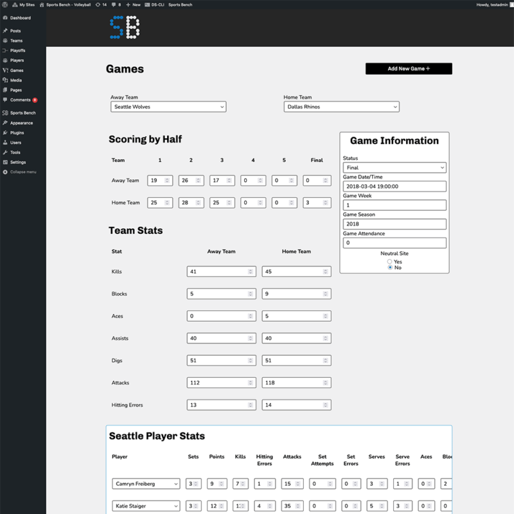Open the Dashboard link in sidebar
Viewport: 514px width, 514px height.
21,18
